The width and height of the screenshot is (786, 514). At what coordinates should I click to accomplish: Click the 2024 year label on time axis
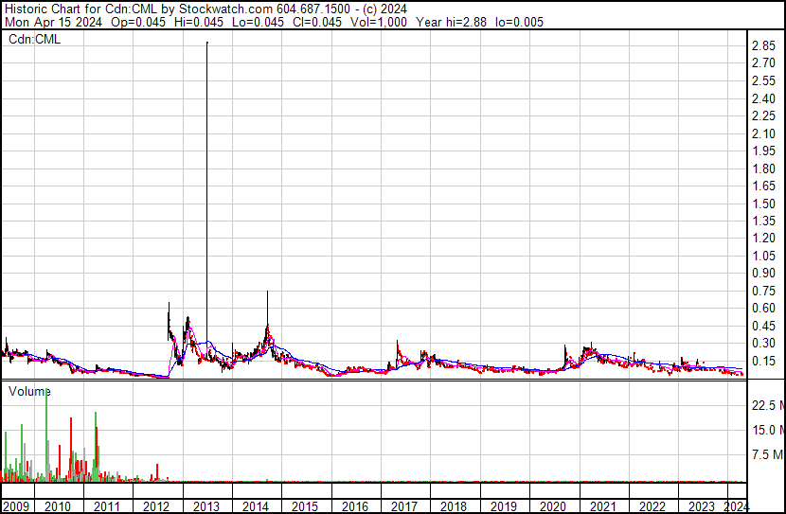[736, 506]
